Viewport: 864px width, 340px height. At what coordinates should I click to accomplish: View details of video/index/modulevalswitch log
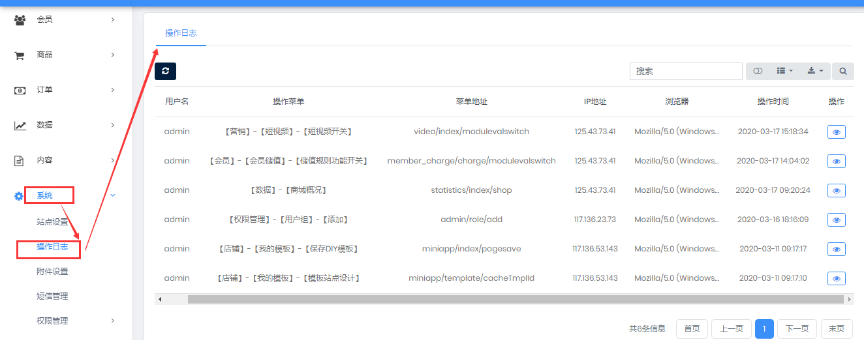click(836, 132)
